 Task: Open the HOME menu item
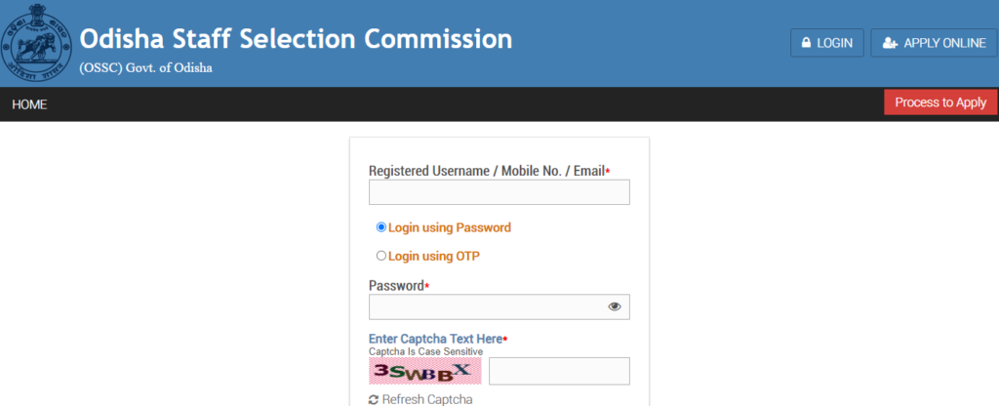29,104
